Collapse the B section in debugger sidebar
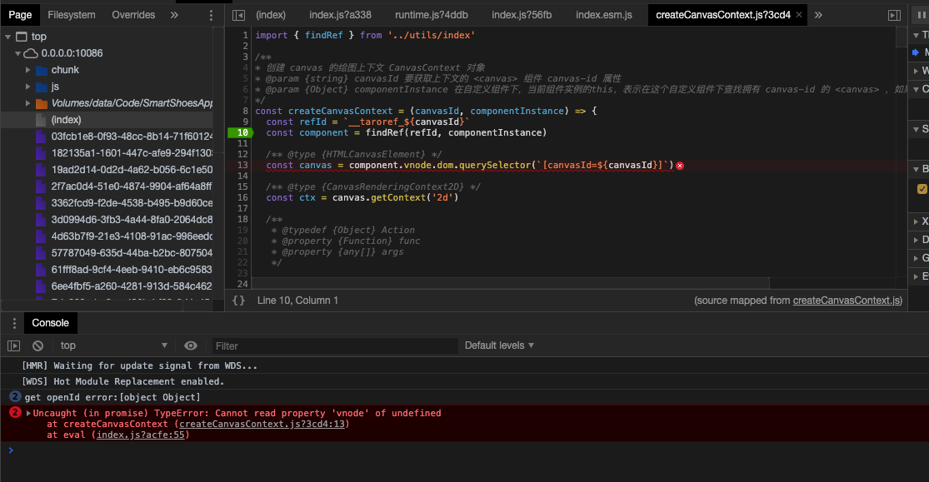Viewport: 929px width, 482px height. [x=917, y=169]
